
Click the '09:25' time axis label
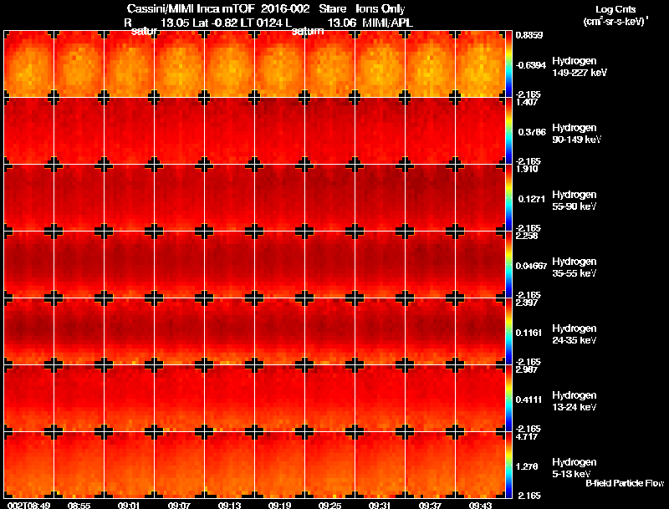pyautogui.click(x=329, y=505)
